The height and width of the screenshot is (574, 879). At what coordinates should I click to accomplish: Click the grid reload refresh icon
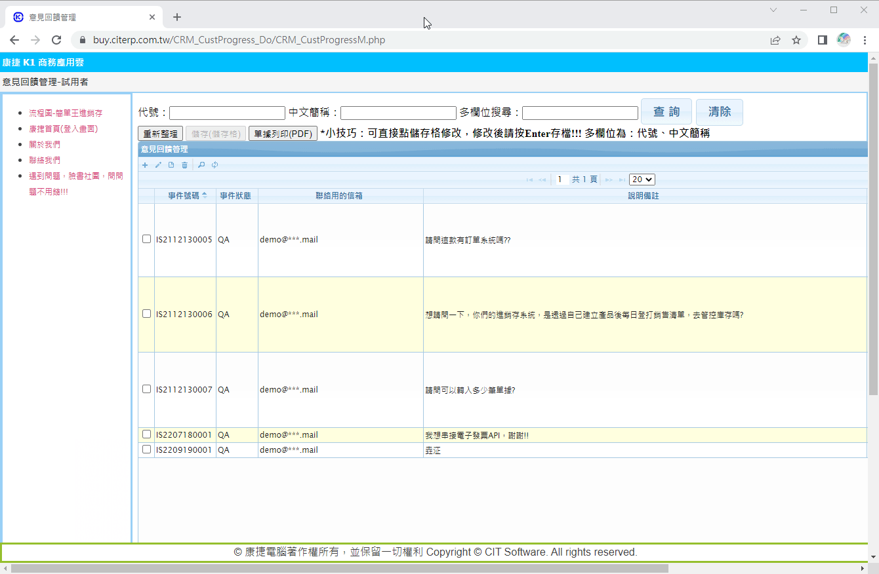coord(215,165)
